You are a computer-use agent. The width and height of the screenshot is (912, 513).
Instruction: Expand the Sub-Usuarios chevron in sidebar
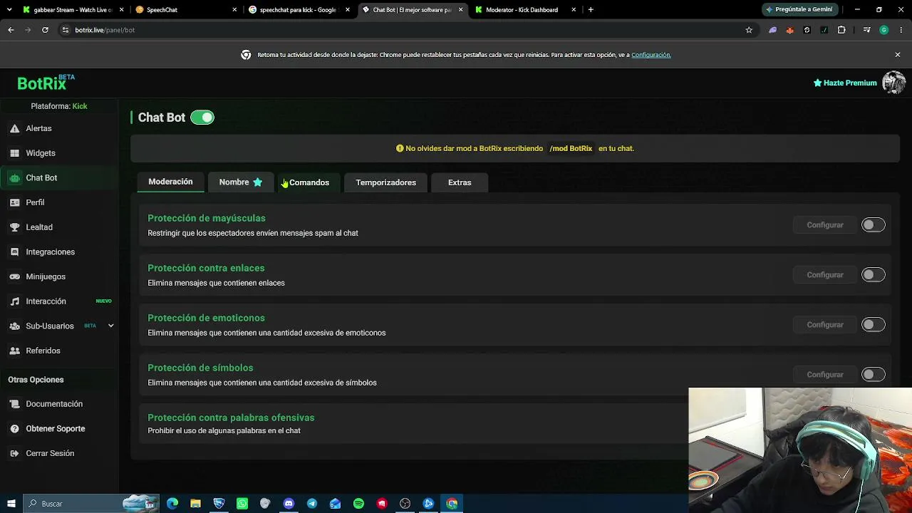coord(110,326)
